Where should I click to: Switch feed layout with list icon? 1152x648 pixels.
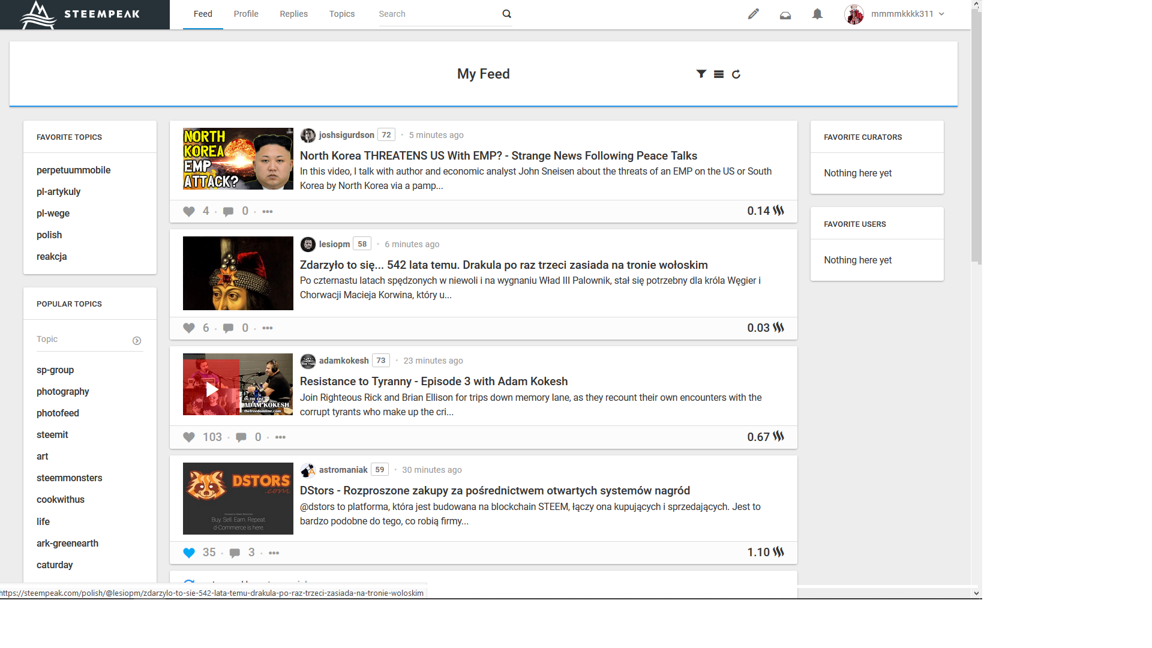click(719, 74)
